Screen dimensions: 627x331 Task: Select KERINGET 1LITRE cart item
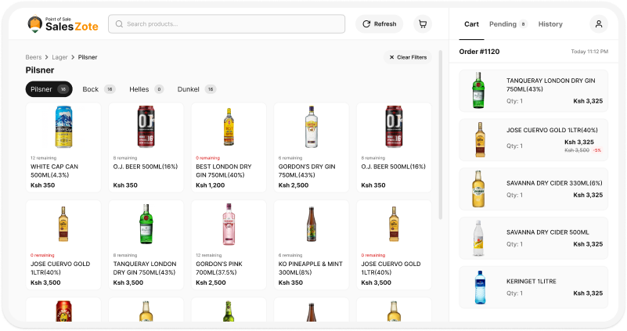pyautogui.click(x=533, y=287)
